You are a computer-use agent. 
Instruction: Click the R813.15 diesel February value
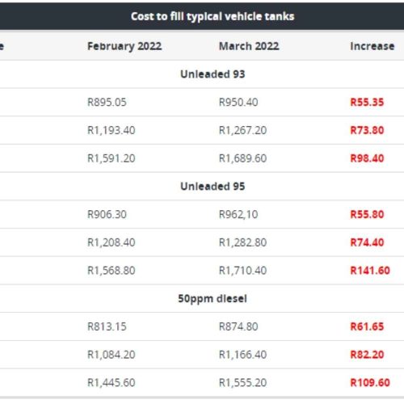107,327
